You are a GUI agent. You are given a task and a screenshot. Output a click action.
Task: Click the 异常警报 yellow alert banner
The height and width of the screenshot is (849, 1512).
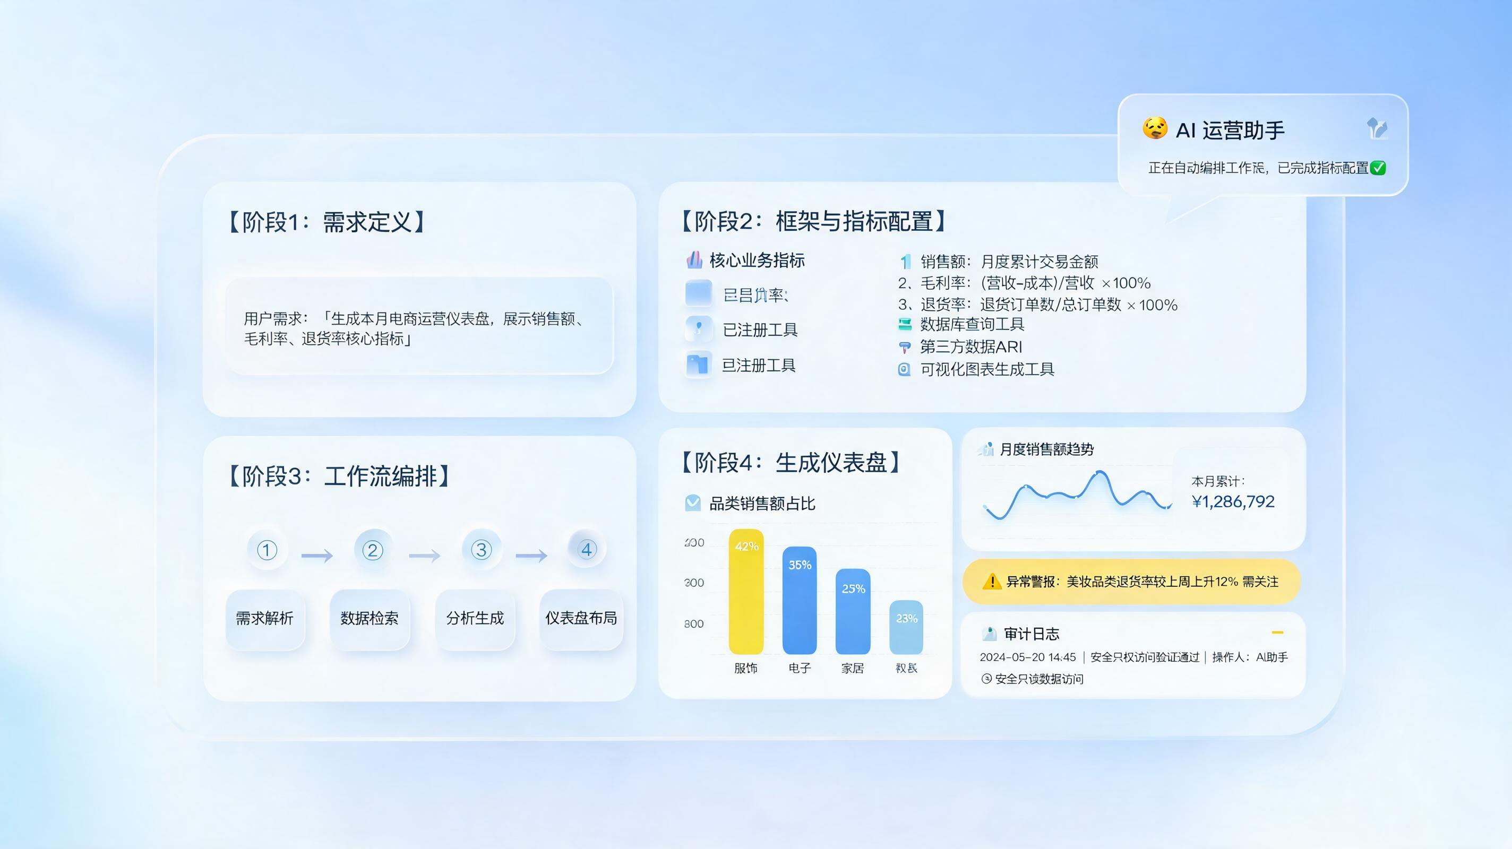pyautogui.click(x=1132, y=582)
